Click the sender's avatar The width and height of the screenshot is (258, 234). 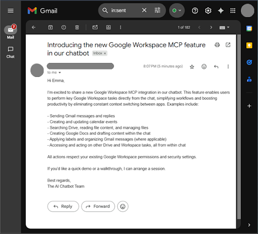click(x=37, y=70)
